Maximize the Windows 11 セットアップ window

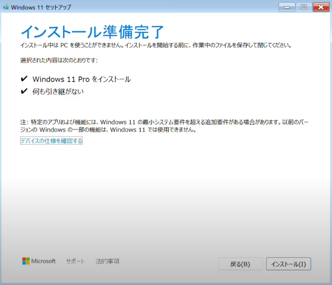click(304, 7)
